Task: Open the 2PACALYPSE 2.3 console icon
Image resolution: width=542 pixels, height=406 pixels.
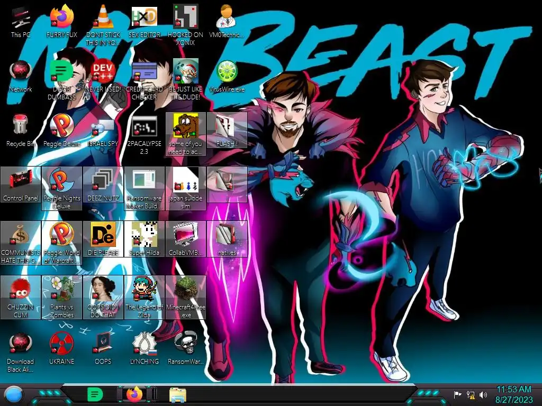Action: click(x=144, y=135)
